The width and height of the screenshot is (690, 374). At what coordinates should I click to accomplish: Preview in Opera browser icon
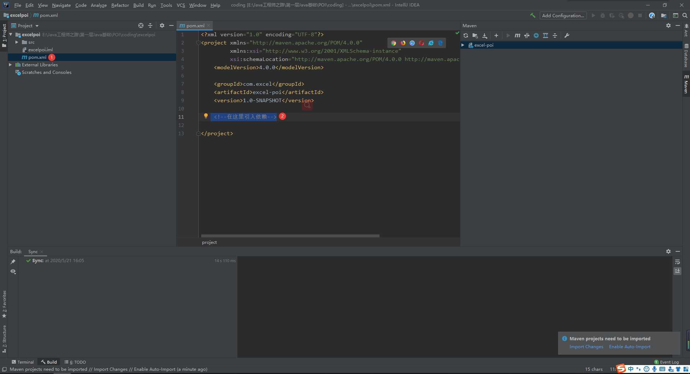coord(422,43)
